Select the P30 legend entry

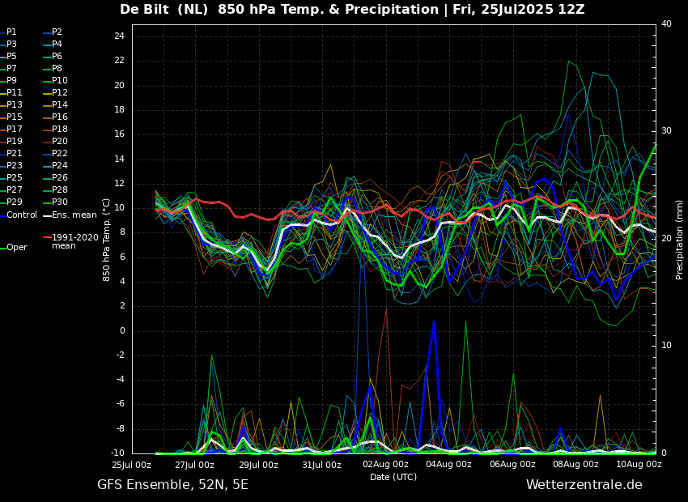click(60, 202)
